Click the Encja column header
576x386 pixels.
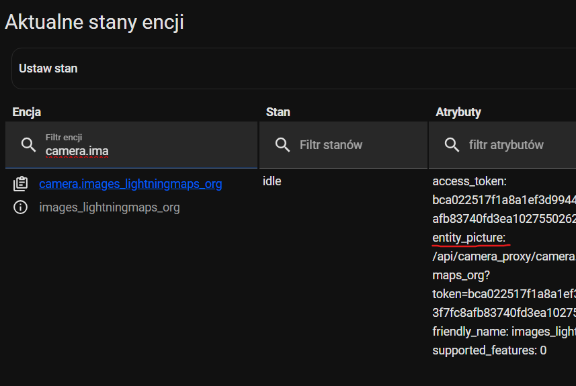pos(27,112)
